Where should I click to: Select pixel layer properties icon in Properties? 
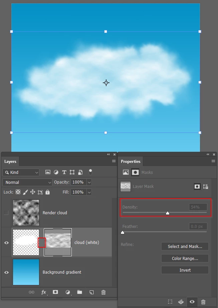(x=126, y=172)
